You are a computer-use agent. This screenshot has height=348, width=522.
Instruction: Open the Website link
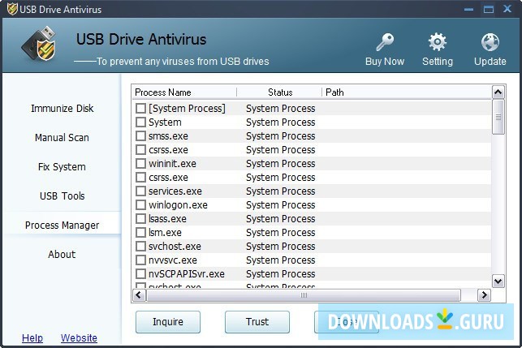point(79,338)
